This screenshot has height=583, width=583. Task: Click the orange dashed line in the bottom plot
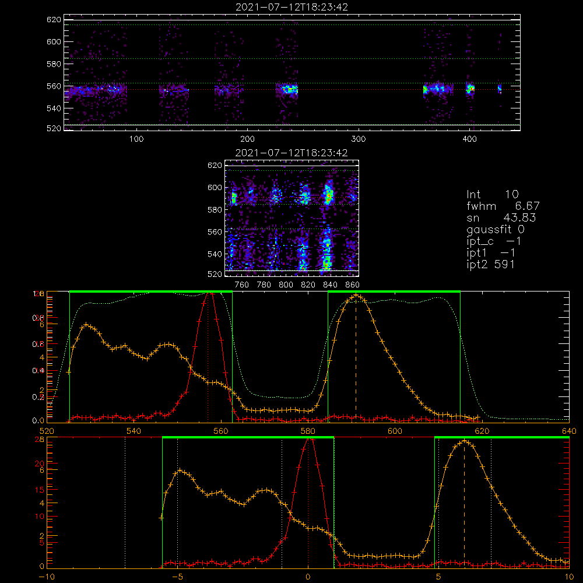[x=464, y=504]
